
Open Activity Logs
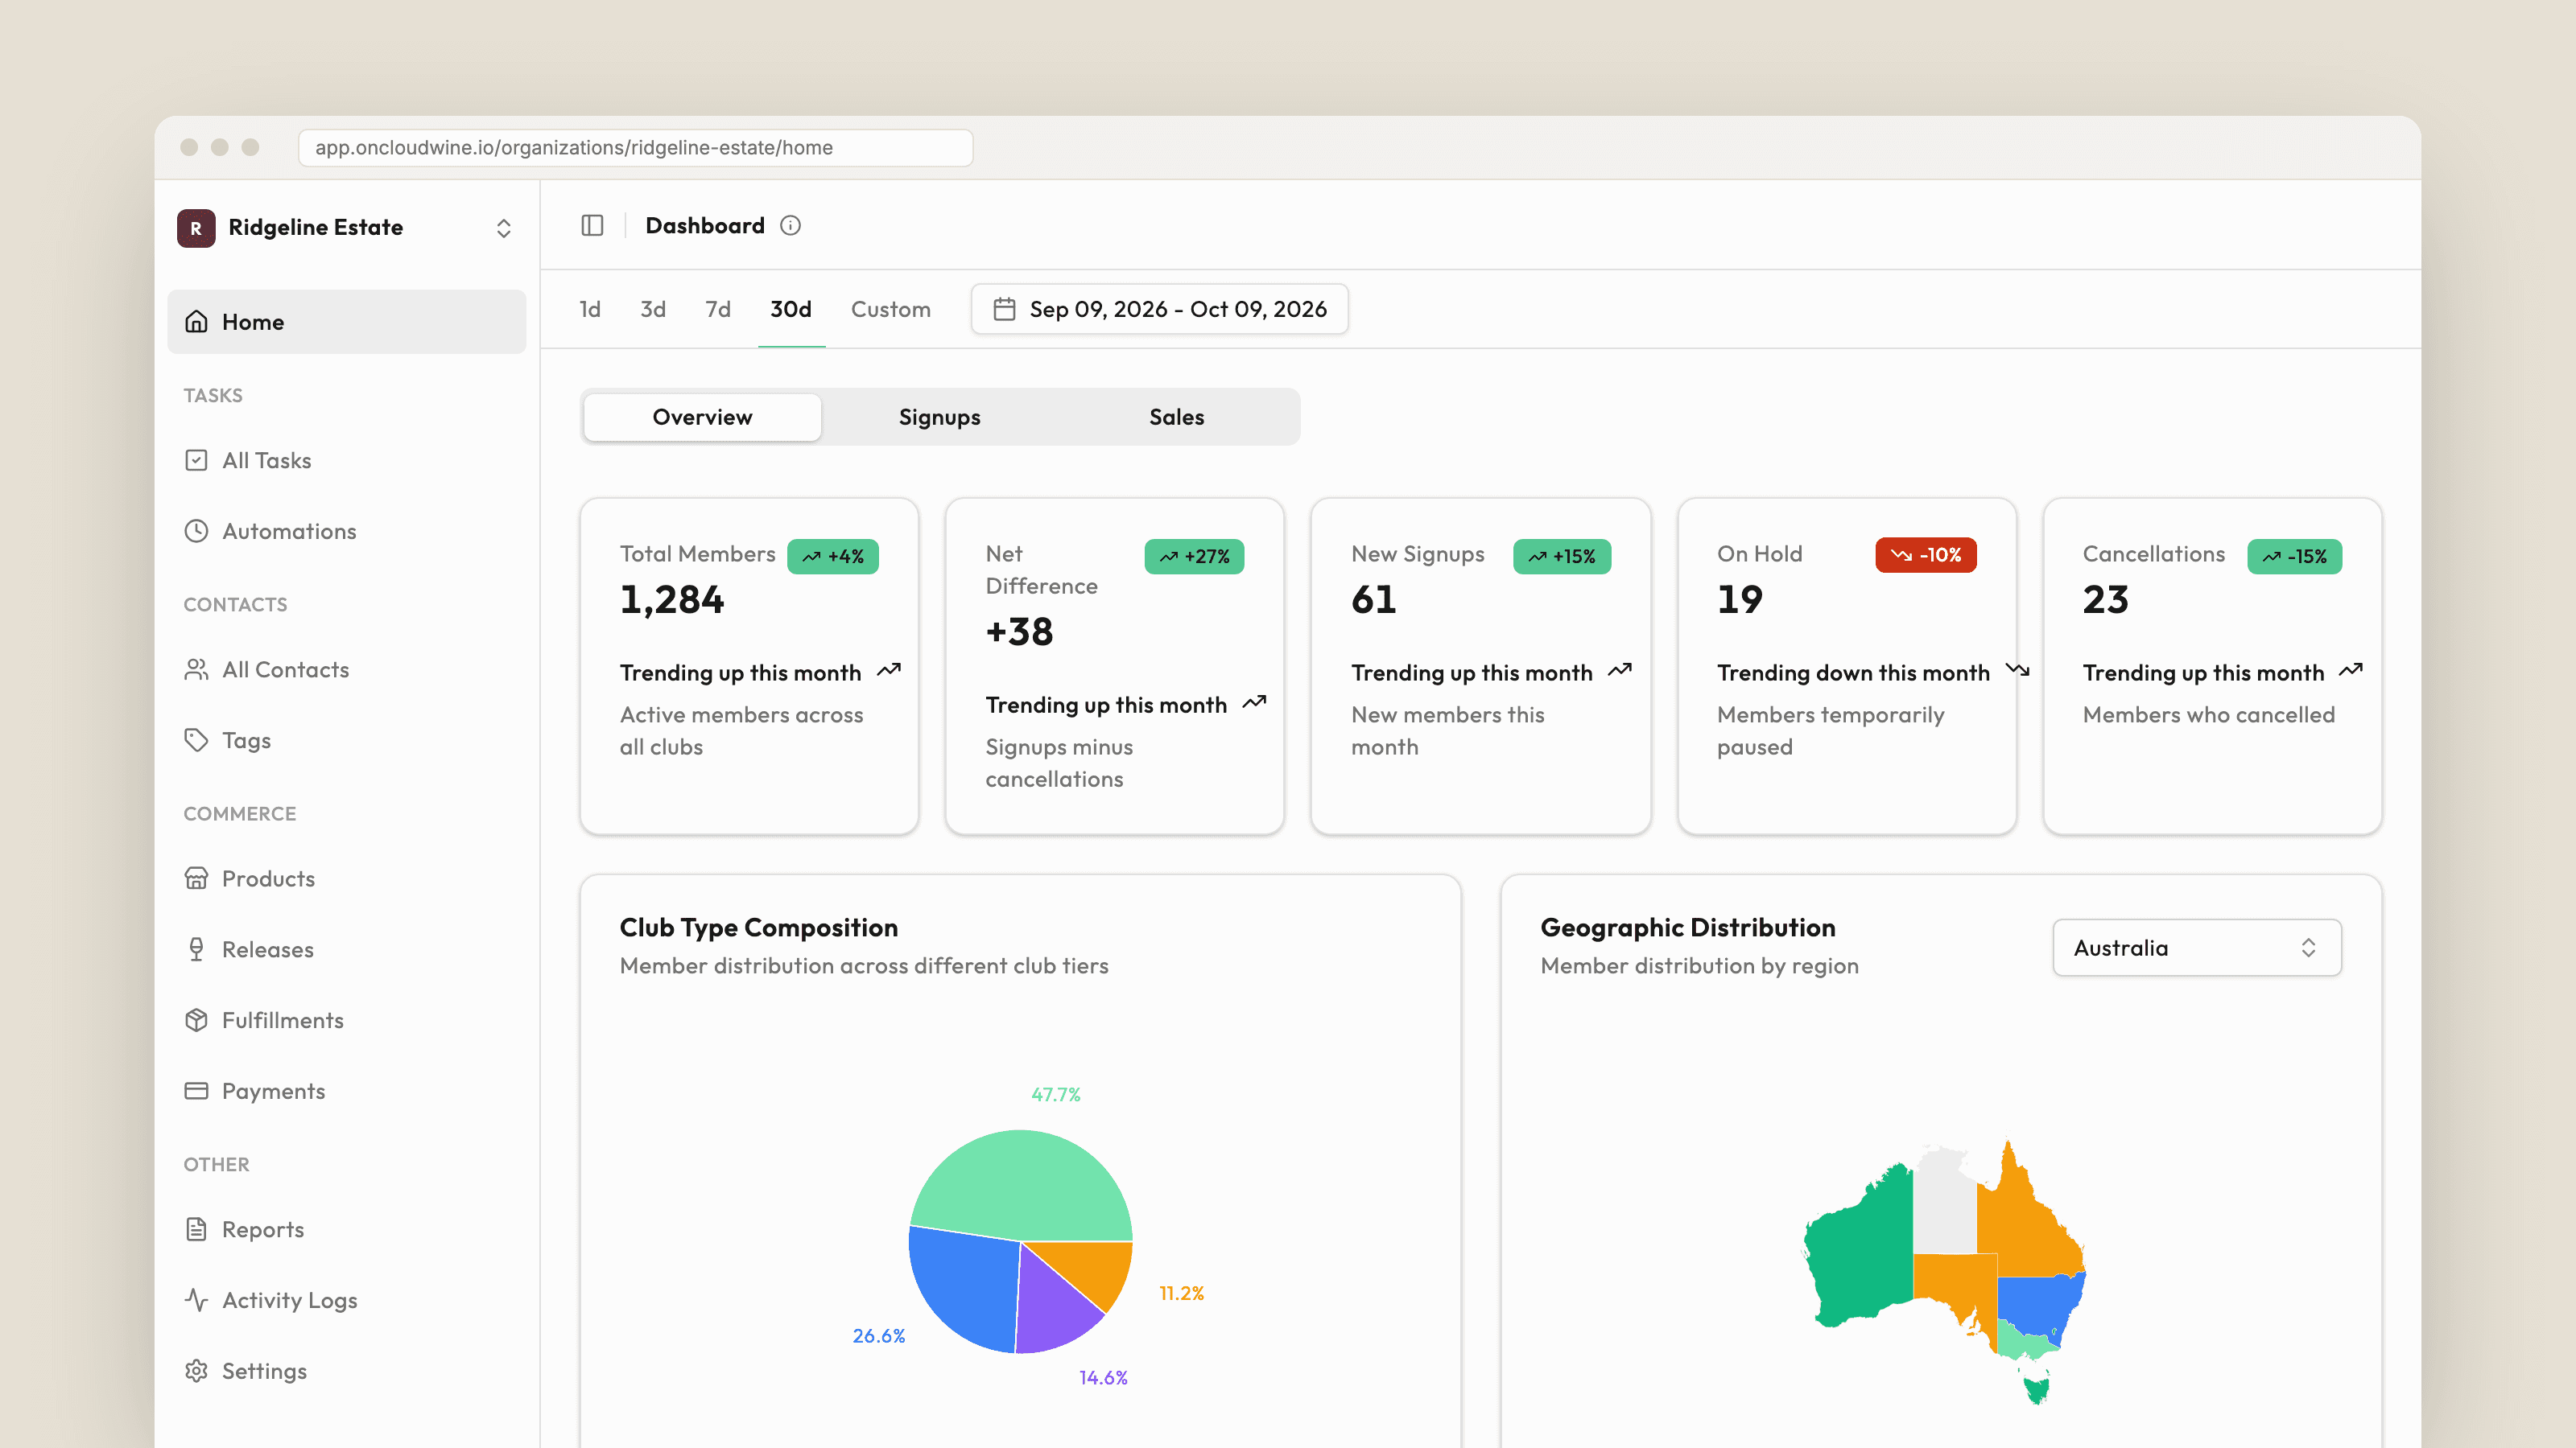coord(346,1300)
